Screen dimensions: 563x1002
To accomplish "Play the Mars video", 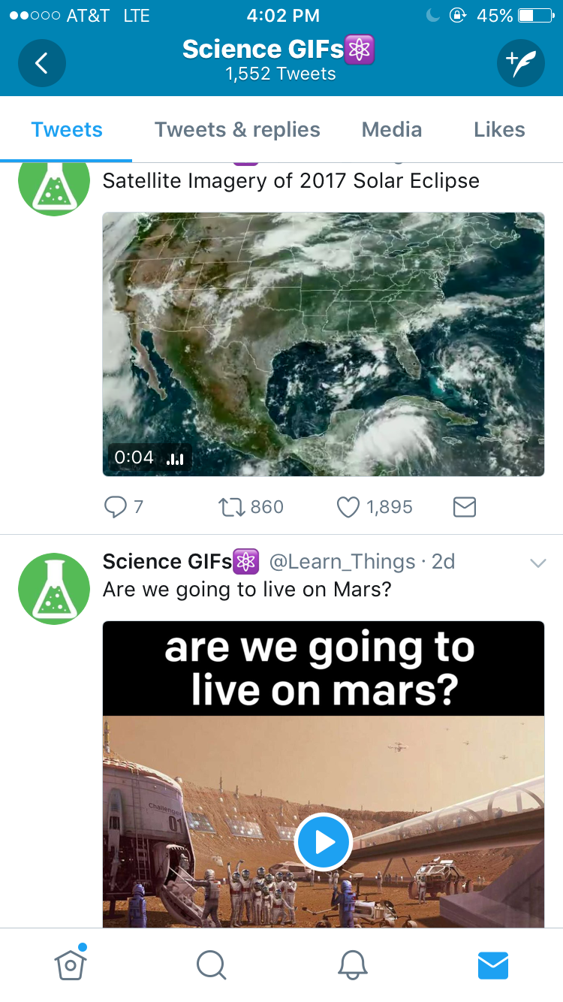I will pos(324,842).
